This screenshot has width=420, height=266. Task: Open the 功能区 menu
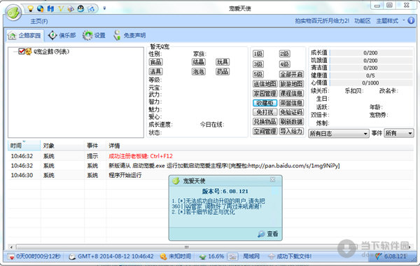363,21
